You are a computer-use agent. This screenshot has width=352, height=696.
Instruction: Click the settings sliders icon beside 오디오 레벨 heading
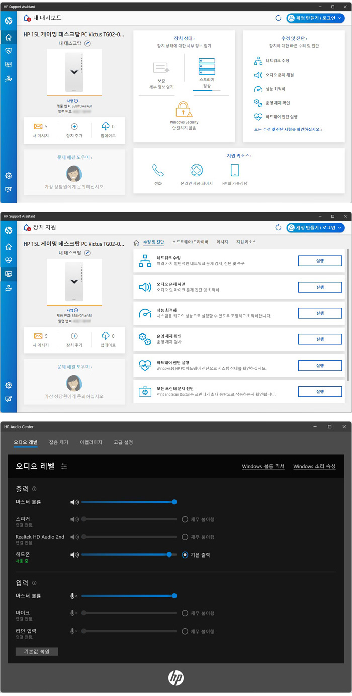64,466
